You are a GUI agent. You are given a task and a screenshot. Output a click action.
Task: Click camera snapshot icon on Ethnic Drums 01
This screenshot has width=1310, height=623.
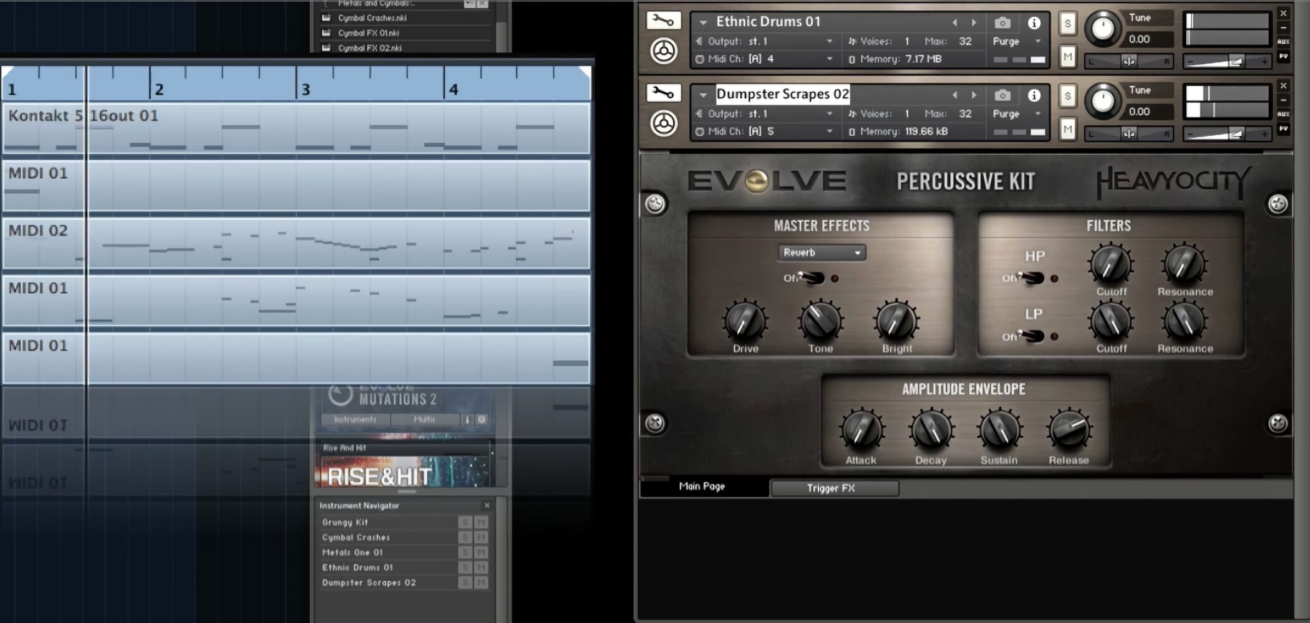click(1002, 22)
